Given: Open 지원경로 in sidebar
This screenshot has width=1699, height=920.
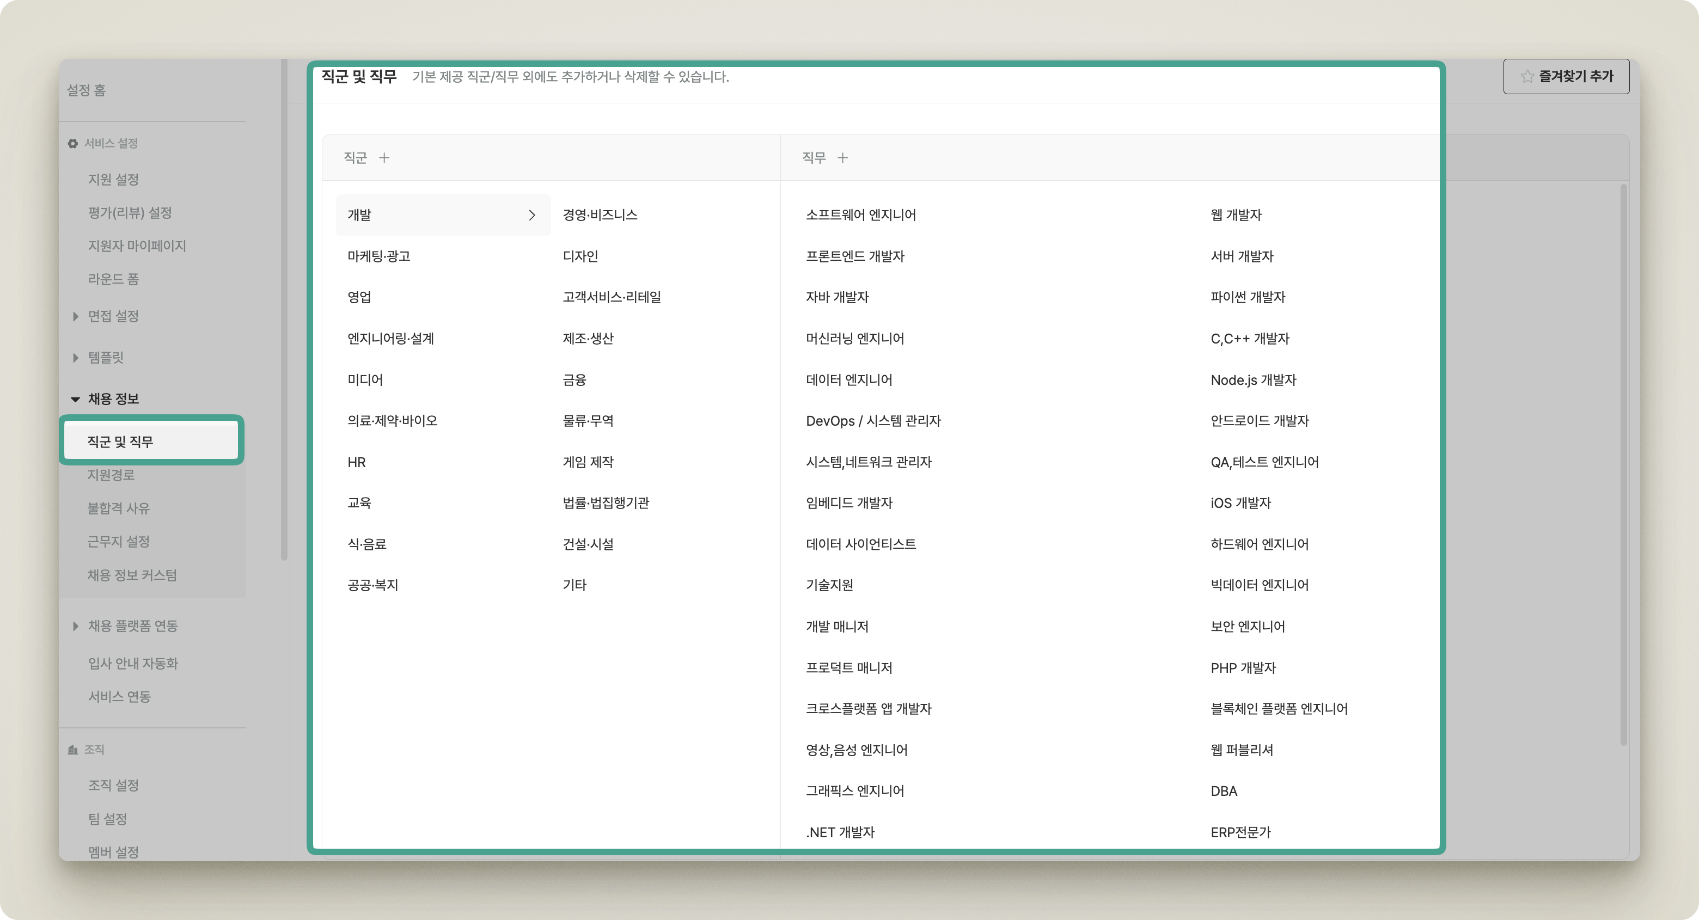Looking at the screenshot, I should pyautogui.click(x=111, y=475).
